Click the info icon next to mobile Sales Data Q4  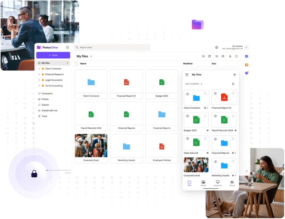tap(208, 153)
